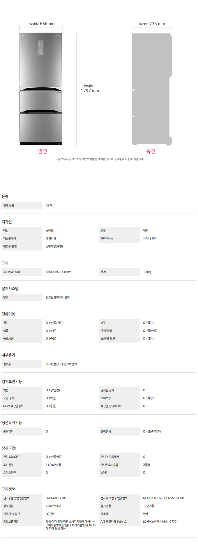Screen dimensions: 198x555
Task: Select the 탈취시스템 section heading
Action: coord(10,289)
